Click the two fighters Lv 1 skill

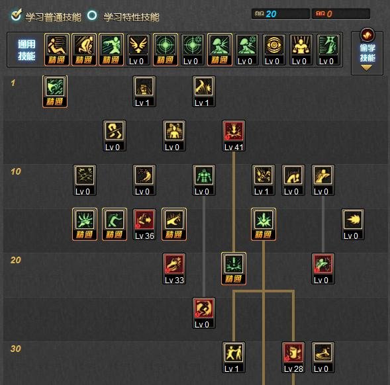point(234,357)
